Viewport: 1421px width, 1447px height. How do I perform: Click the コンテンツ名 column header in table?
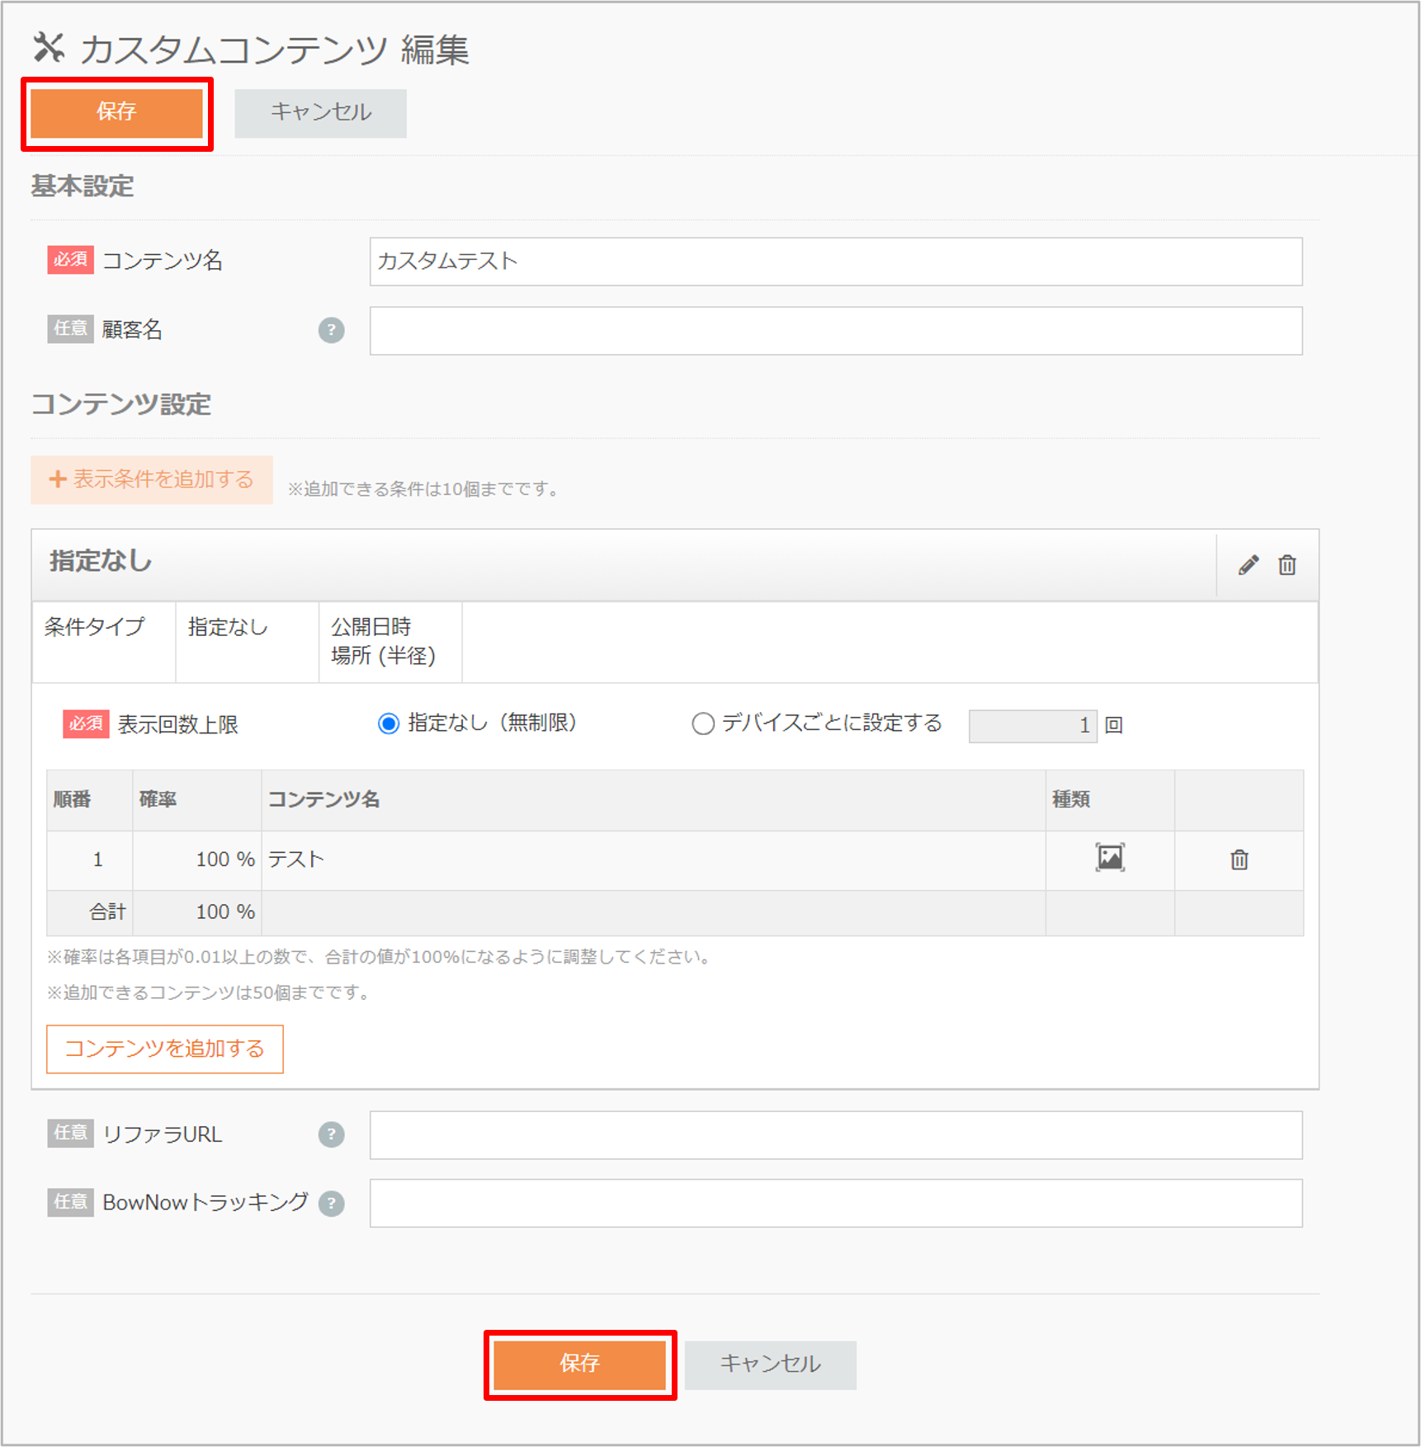(654, 799)
